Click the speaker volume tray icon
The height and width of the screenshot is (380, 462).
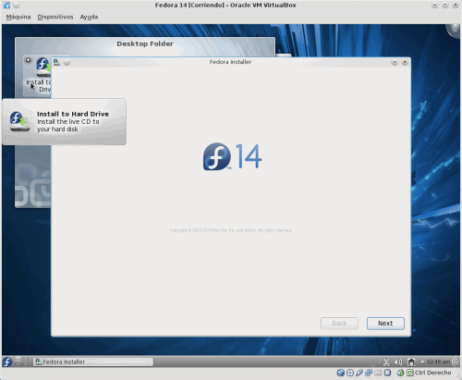click(x=398, y=362)
